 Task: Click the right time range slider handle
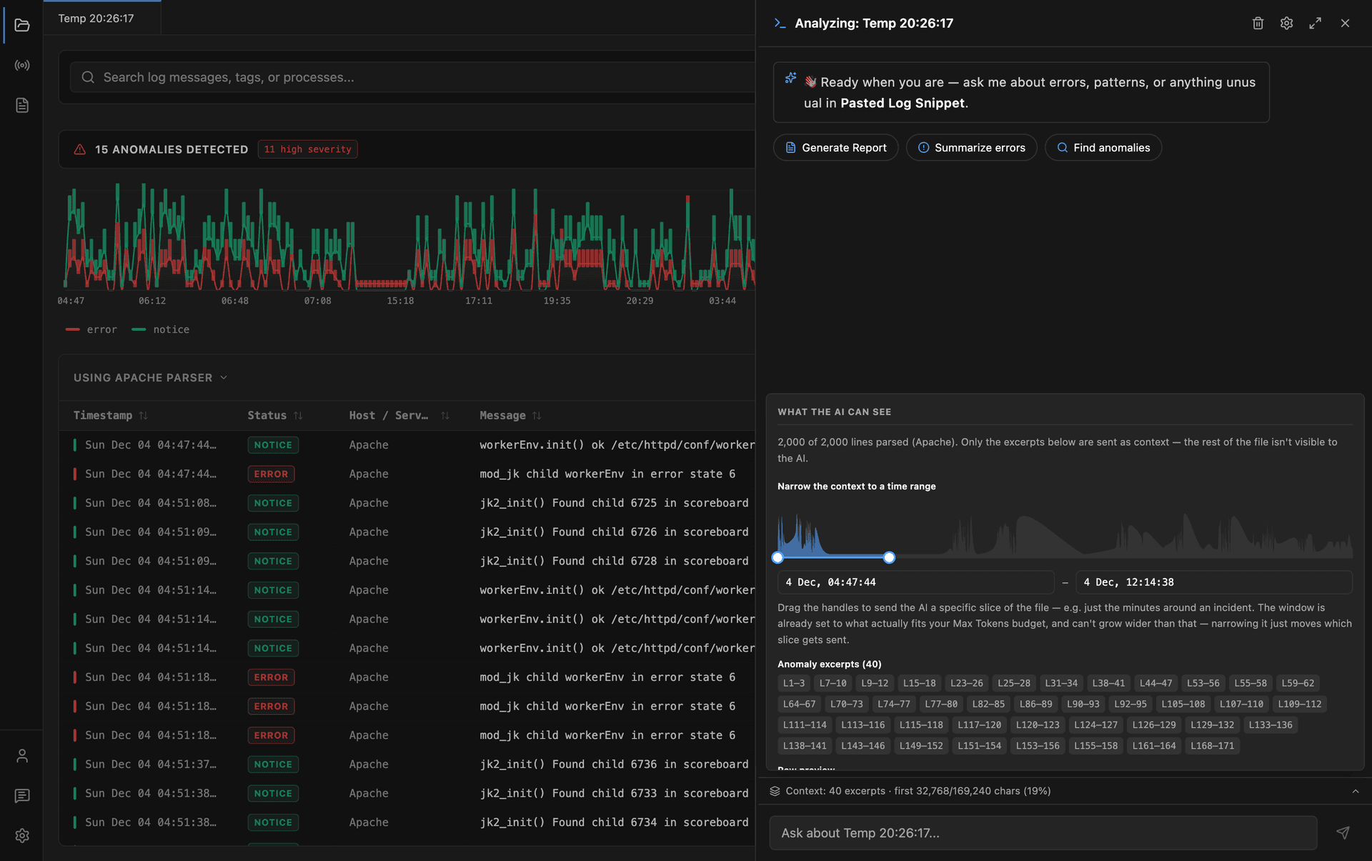click(889, 557)
